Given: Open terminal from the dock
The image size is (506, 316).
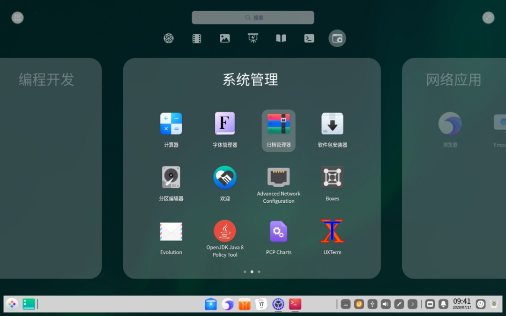Looking at the screenshot, I should pyautogui.click(x=295, y=304).
